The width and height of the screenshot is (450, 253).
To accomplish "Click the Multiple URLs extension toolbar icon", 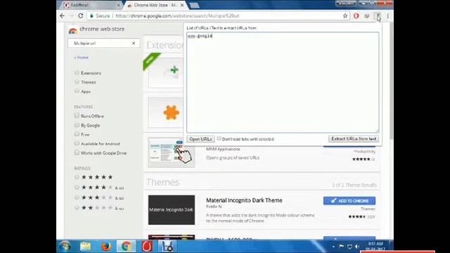I will point(378,15).
